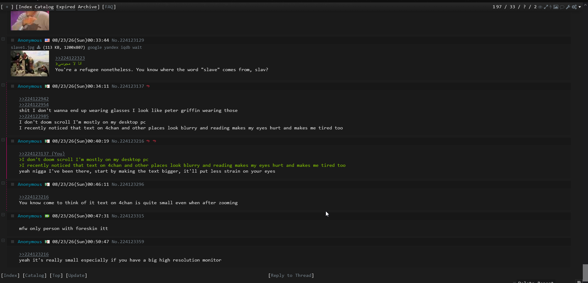Screen dimensions: 588x283
Task: Hide post 224123296 using the minus toggle
Action: click(3, 183)
